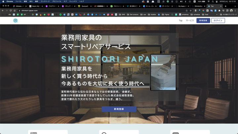238x134 pixels.
Task: Expand the freel bookmark folder
Action: coord(205,15)
